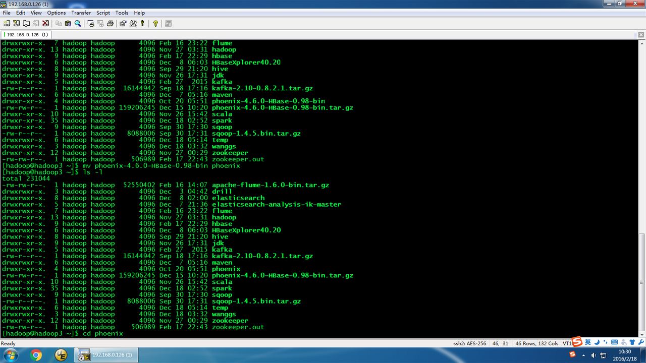Open the View menu
The width and height of the screenshot is (646, 363).
pyautogui.click(x=36, y=13)
